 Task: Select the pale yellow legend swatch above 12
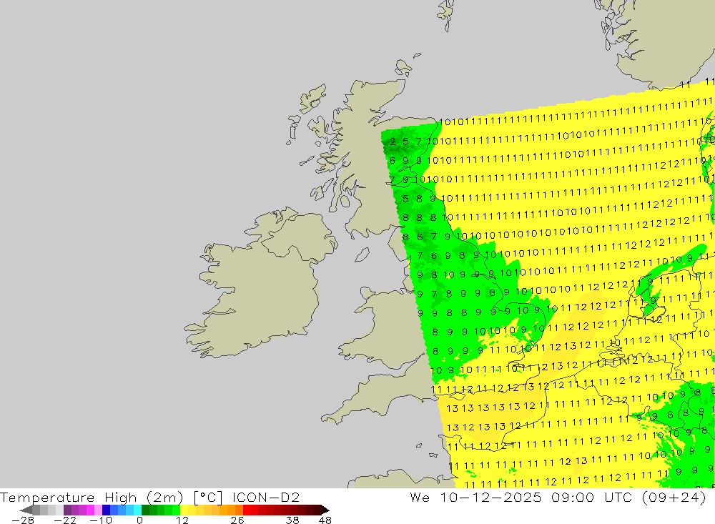tap(184, 510)
